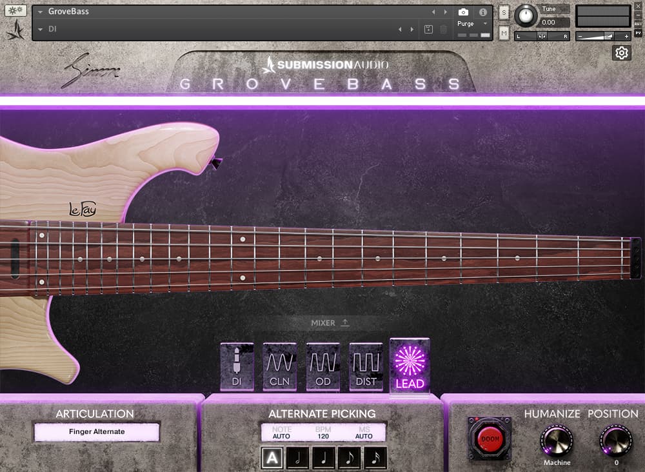Click the BPM 120 value field

323,436
